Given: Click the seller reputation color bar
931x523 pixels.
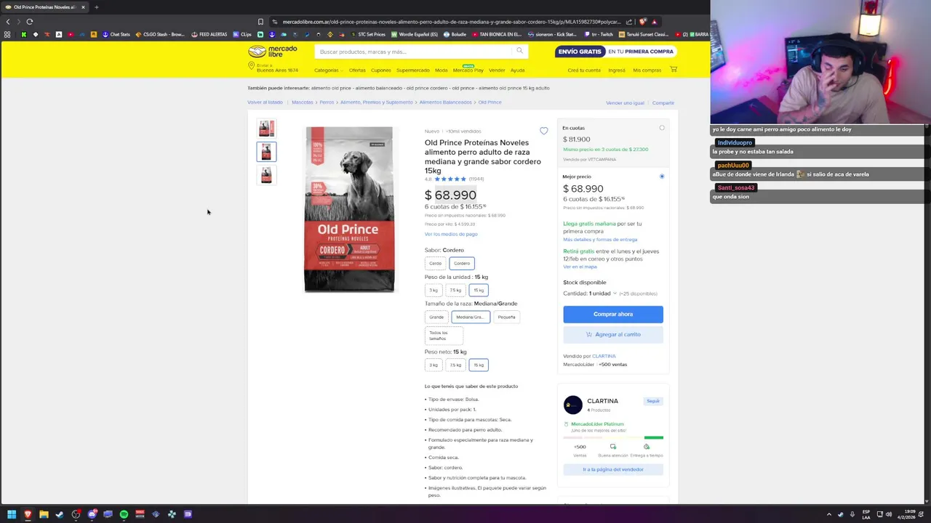Looking at the screenshot, I should pyautogui.click(x=613, y=438).
